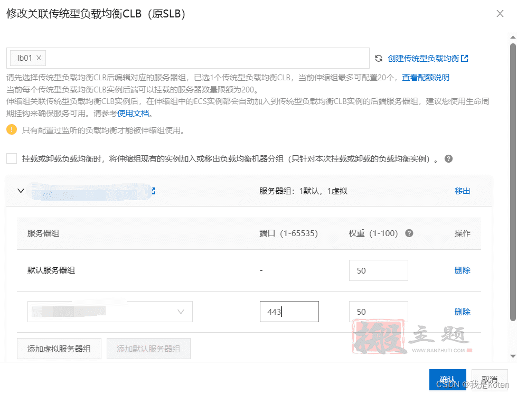Click the yellow warning icon
This screenshot has width=517, height=394.
click(12, 129)
